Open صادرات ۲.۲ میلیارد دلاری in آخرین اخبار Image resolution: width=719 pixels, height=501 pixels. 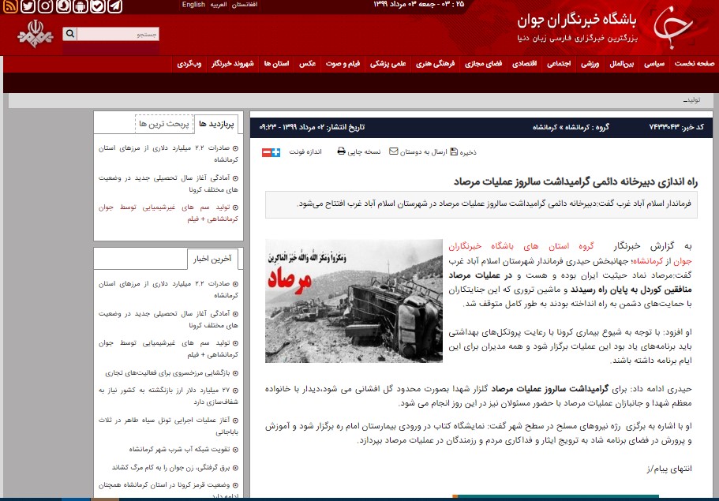click(168, 290)
